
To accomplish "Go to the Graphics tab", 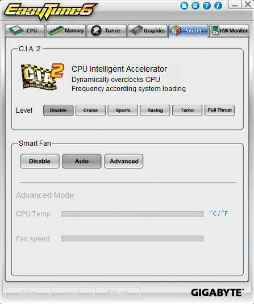I will 147,31.
